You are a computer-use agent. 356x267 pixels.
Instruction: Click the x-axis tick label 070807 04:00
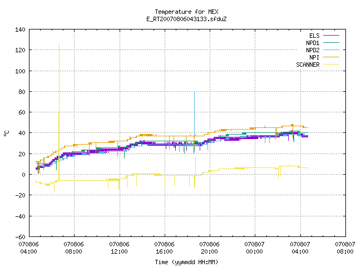tap(300, 248)
